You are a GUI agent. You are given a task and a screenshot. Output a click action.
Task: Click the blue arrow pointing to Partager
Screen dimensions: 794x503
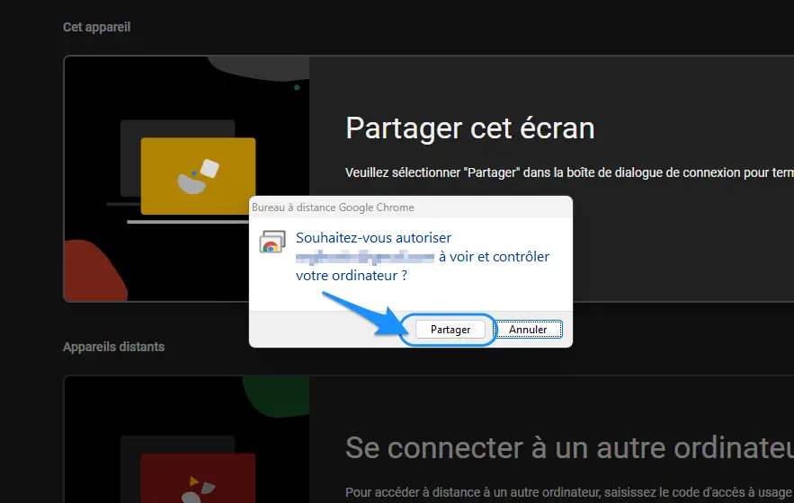click(364, 313)
